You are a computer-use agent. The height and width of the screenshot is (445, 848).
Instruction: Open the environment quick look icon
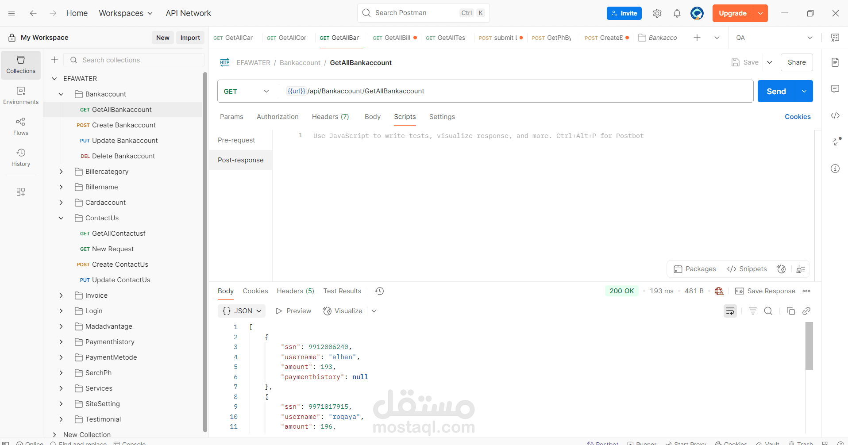[835, 38]
